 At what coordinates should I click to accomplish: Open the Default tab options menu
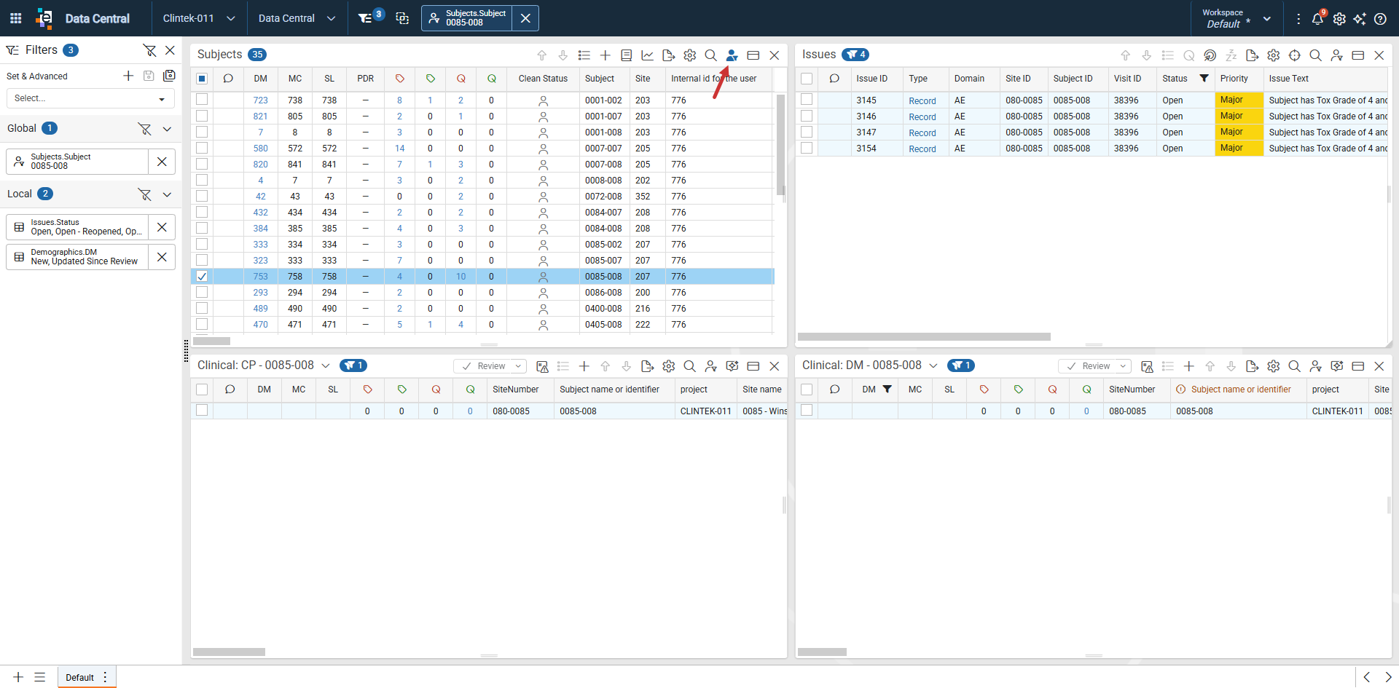coord(105,677)
